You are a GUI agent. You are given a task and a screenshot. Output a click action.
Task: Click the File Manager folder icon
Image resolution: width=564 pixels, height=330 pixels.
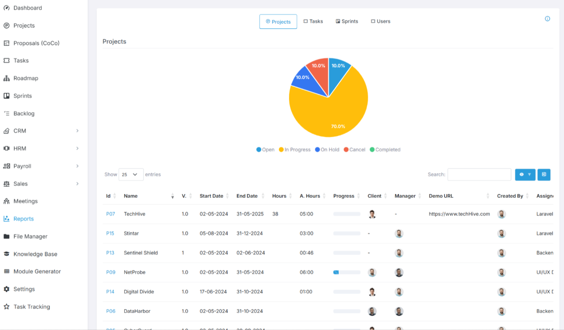7,236
